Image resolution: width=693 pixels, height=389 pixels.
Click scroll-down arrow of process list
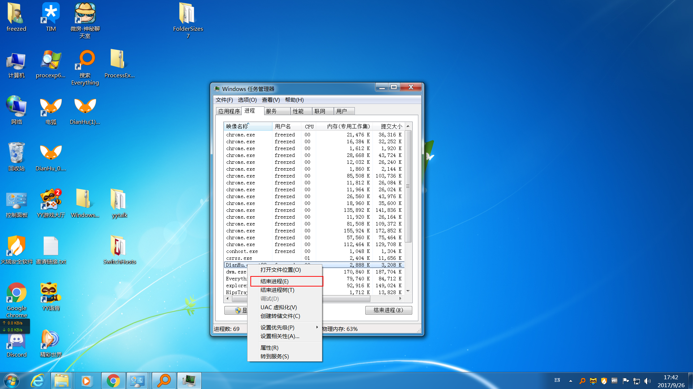[408, 291]
